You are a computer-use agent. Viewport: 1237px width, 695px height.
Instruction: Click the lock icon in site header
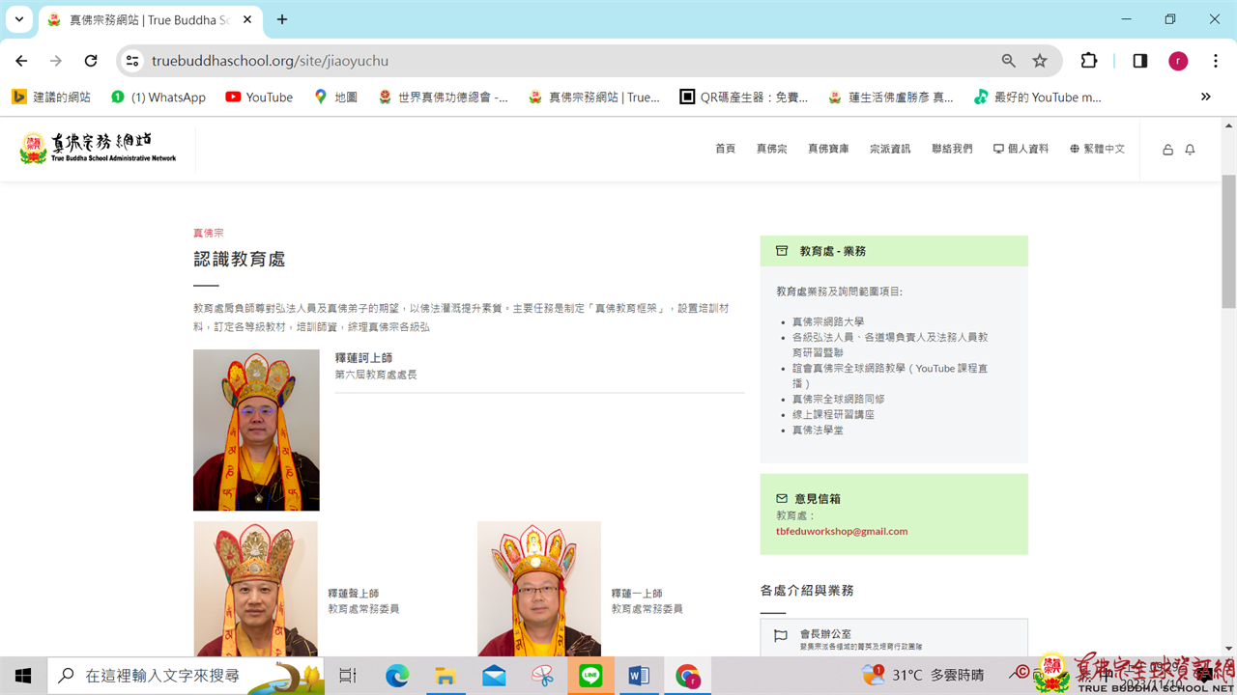(1167, 150)
